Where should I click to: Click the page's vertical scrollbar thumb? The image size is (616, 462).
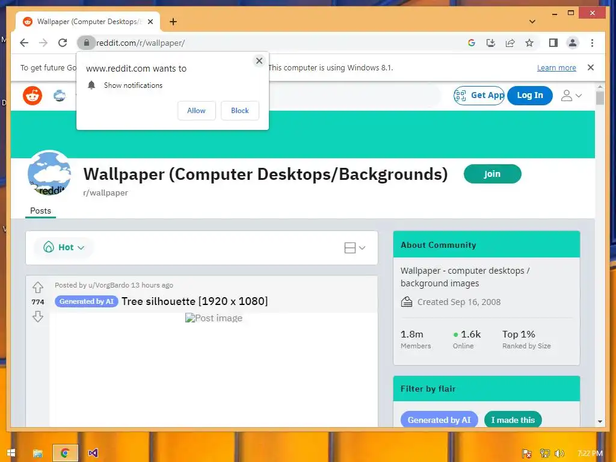[600, 97]
